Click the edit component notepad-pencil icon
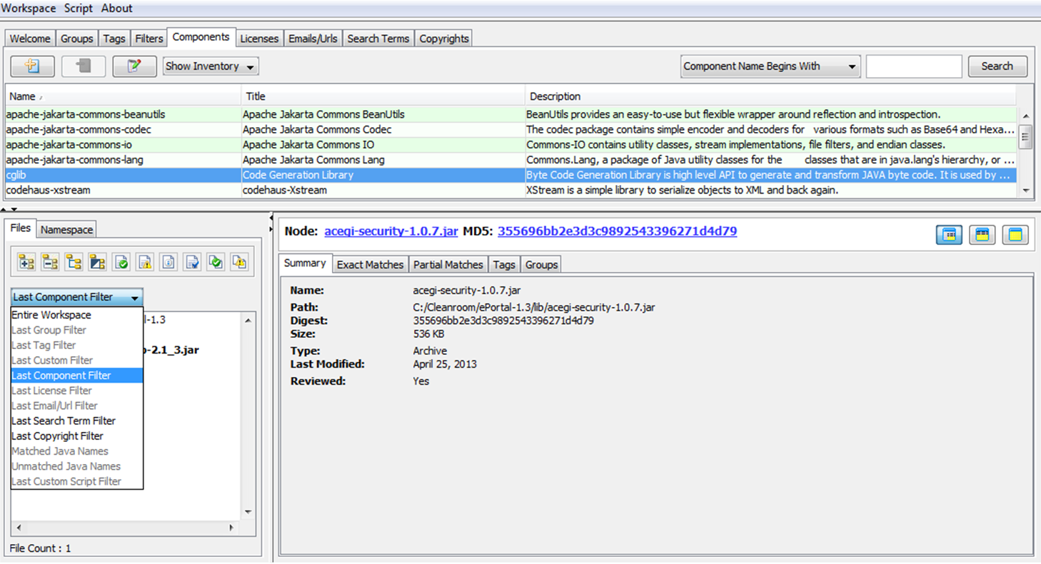 (134, 66)
